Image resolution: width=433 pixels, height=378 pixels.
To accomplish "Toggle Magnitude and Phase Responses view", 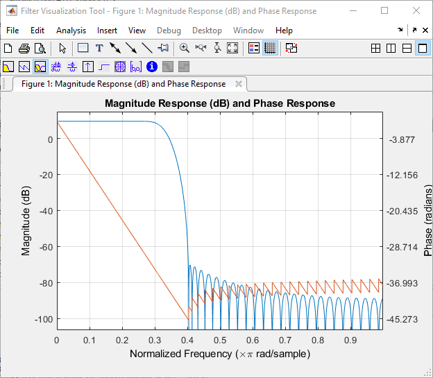I will tap(40, 67).
